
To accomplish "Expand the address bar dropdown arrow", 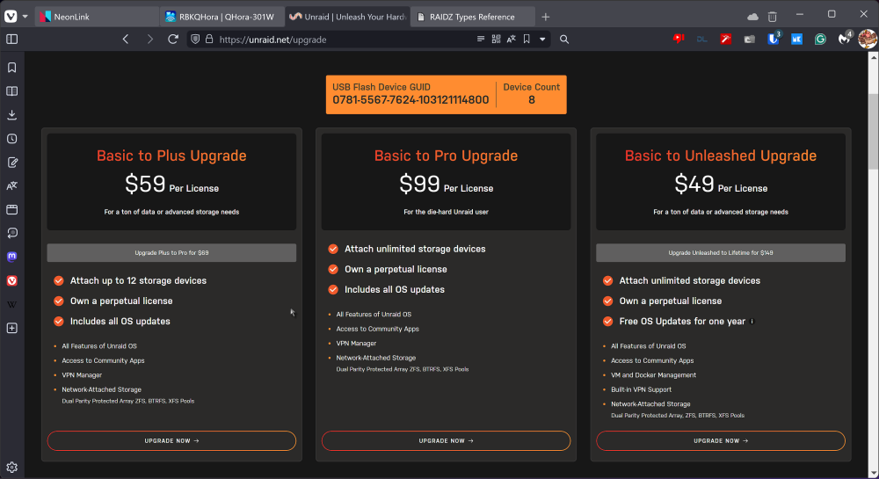I will coord(542,40).
